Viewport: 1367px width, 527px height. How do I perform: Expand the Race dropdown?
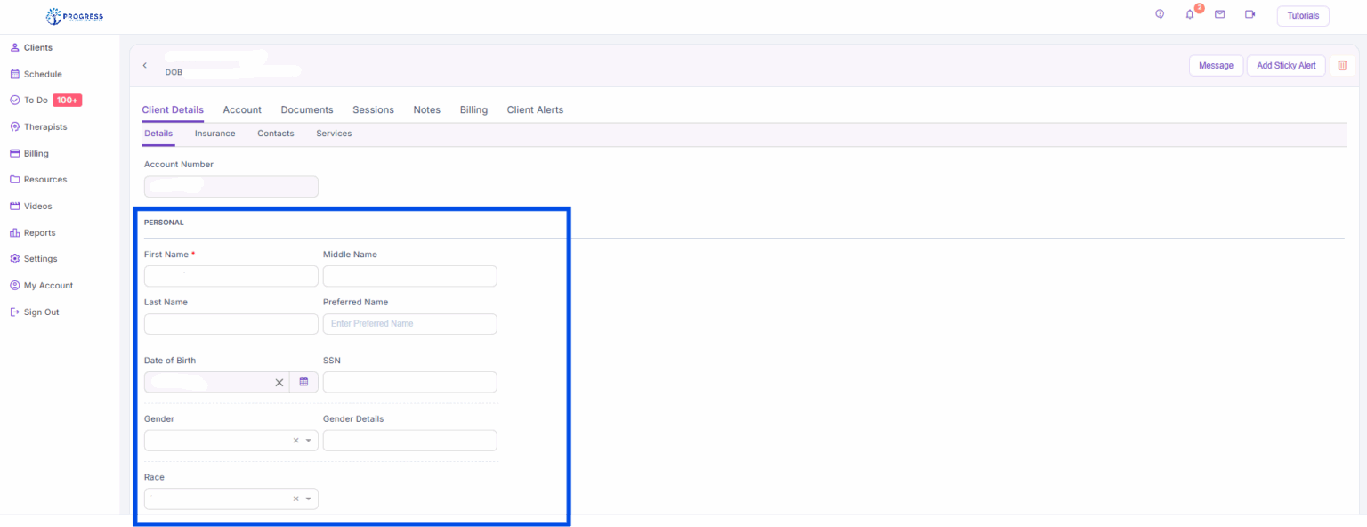click(x=308, y=499)
